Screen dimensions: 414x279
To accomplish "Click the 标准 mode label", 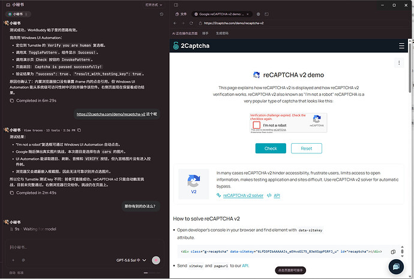I will 20,273.
